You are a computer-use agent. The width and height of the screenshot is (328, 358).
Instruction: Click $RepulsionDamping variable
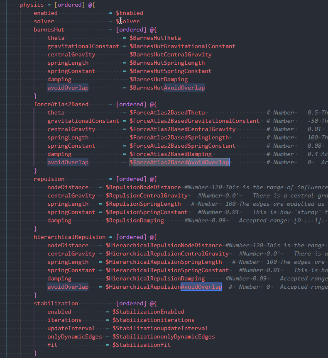pos(135,221)
